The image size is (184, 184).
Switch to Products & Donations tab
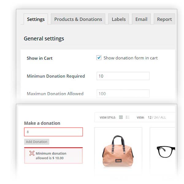[78, 19]
